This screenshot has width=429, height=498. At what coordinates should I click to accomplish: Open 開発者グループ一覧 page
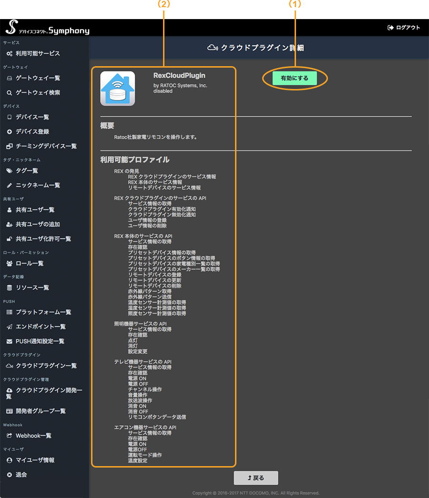click(41, 411)
